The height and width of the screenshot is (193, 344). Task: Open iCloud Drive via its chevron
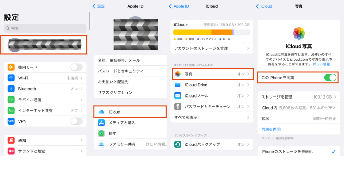click(248, 85)
